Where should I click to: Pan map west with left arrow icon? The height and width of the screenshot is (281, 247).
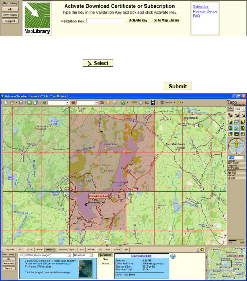(230, 128)
